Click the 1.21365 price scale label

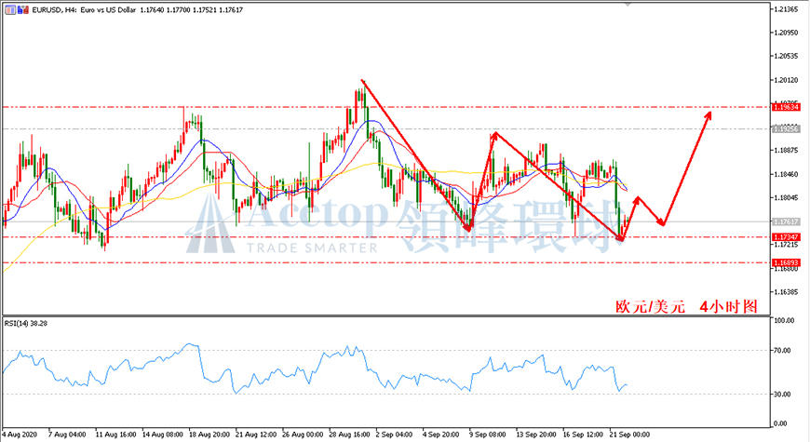click(786, 9)
